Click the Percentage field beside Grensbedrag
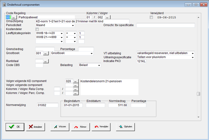Viewport: 209px width, 140px height. [x=86, y=49]
